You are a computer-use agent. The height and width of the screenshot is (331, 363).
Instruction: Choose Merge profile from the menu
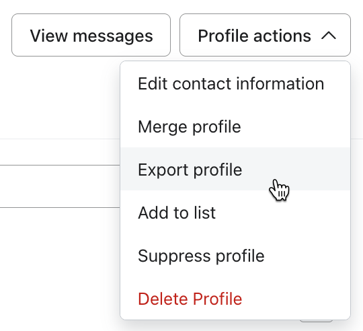click(x=235, y=126)
